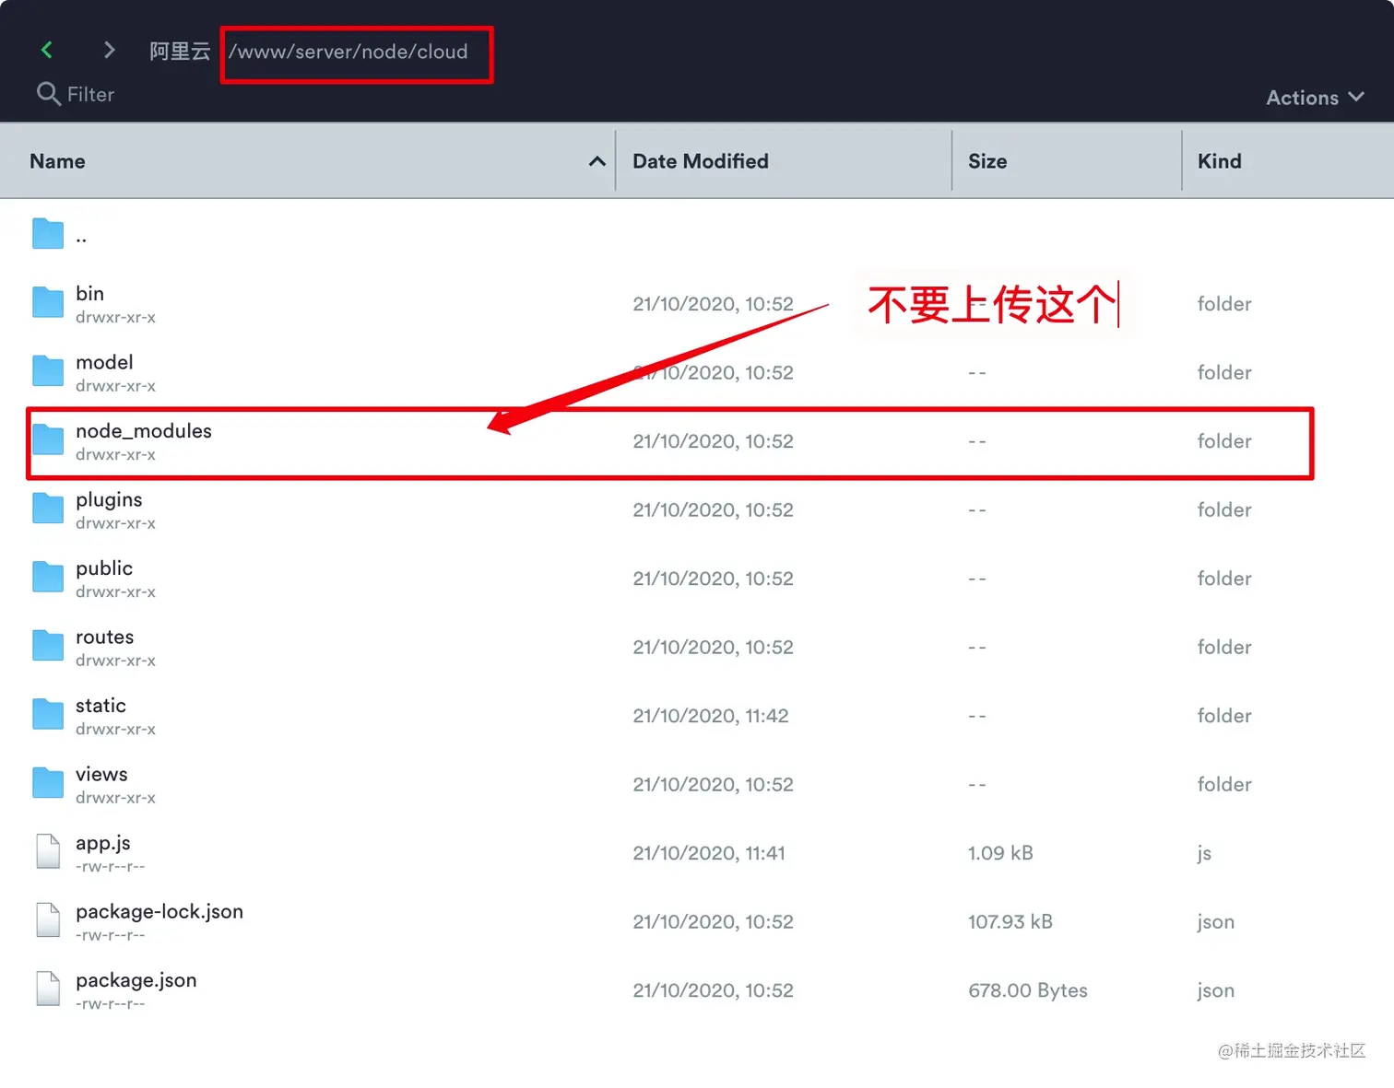Click the drwxr-xr-x permissions under bin
Screen dimensions: 1394x1088
[x=115, y=317]
